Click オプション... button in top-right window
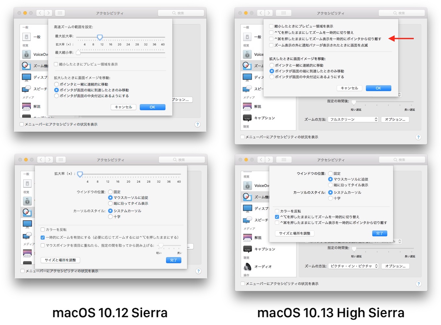 395,119
